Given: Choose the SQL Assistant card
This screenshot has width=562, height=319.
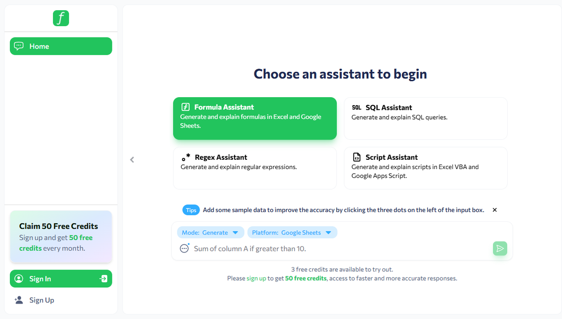Looking at the screenshot, I should click(x=426, y=118).
